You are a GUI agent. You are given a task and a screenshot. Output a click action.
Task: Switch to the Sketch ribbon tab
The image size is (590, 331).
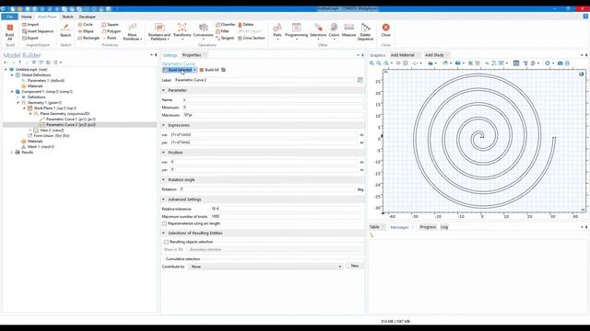click(67, 17)
